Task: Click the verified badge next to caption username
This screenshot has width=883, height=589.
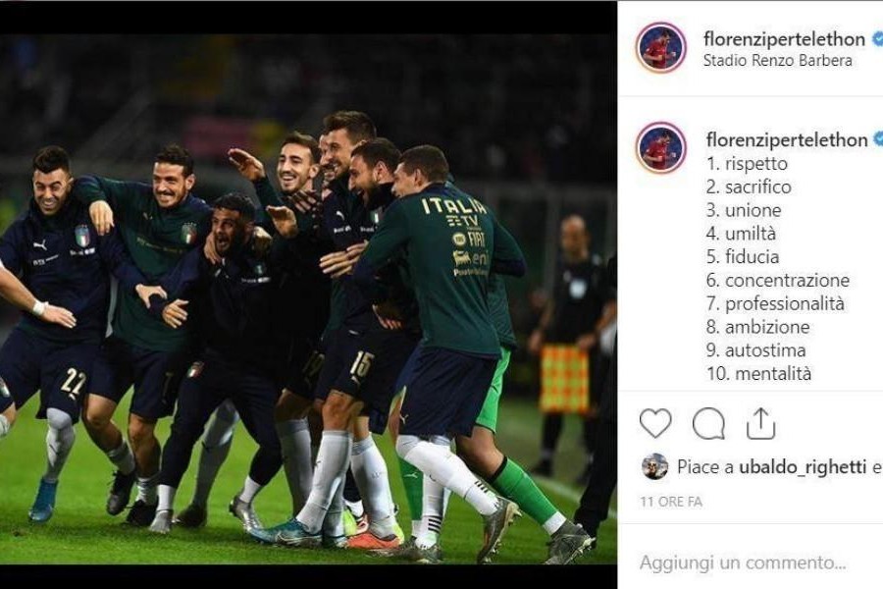Action: tap(878, 139)
